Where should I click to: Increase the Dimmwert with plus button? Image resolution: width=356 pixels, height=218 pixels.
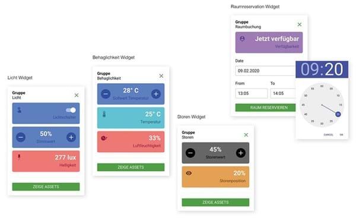[71, 137]
